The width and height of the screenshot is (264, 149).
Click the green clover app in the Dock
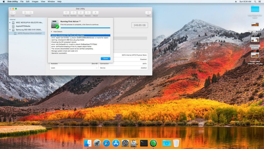pyautogui.click(x=153, y=143)
